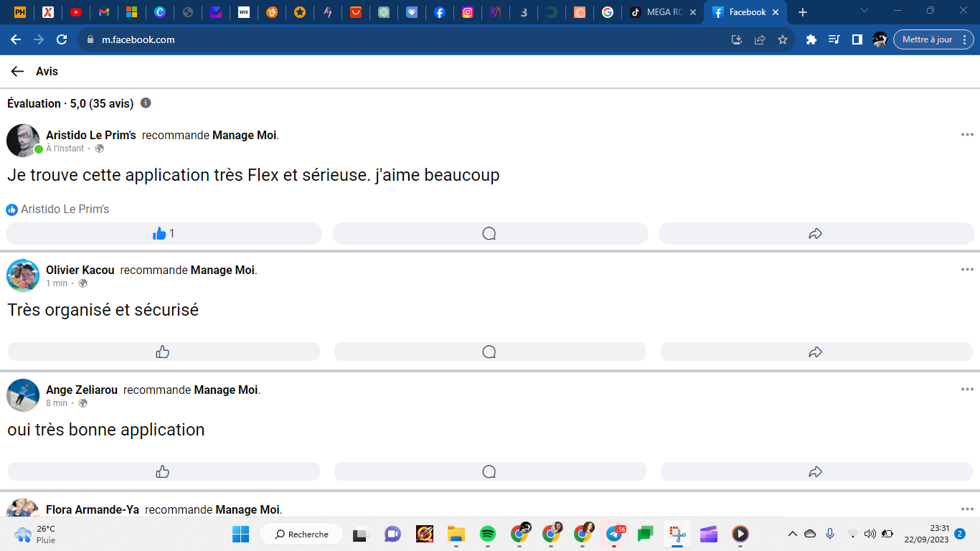The image size is (980, 551).
Task: Comment on Aristido Le Prim's review
Action: coord(489,233)
